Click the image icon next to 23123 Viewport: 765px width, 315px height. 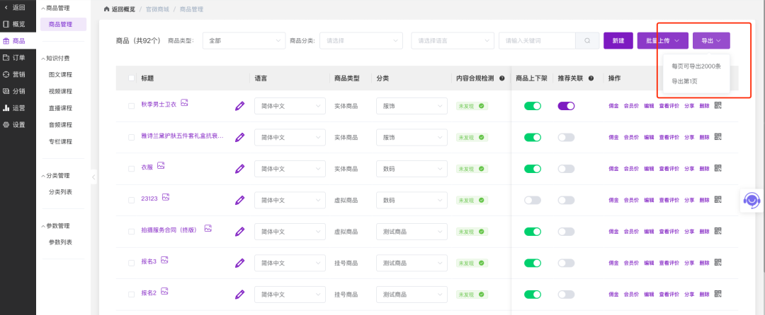[x=166, y=198]
